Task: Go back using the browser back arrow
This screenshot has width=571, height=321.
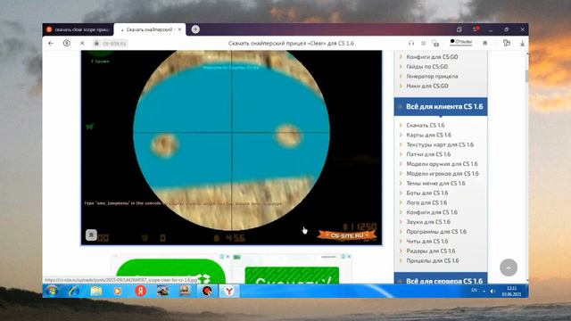Action: click(x=51, y=43)
